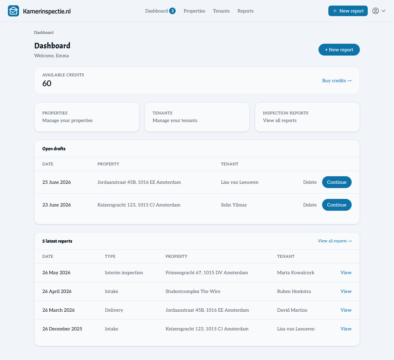Click the Selin Yilmaz tenant name
394x360 pixels.
pos(234,205)
